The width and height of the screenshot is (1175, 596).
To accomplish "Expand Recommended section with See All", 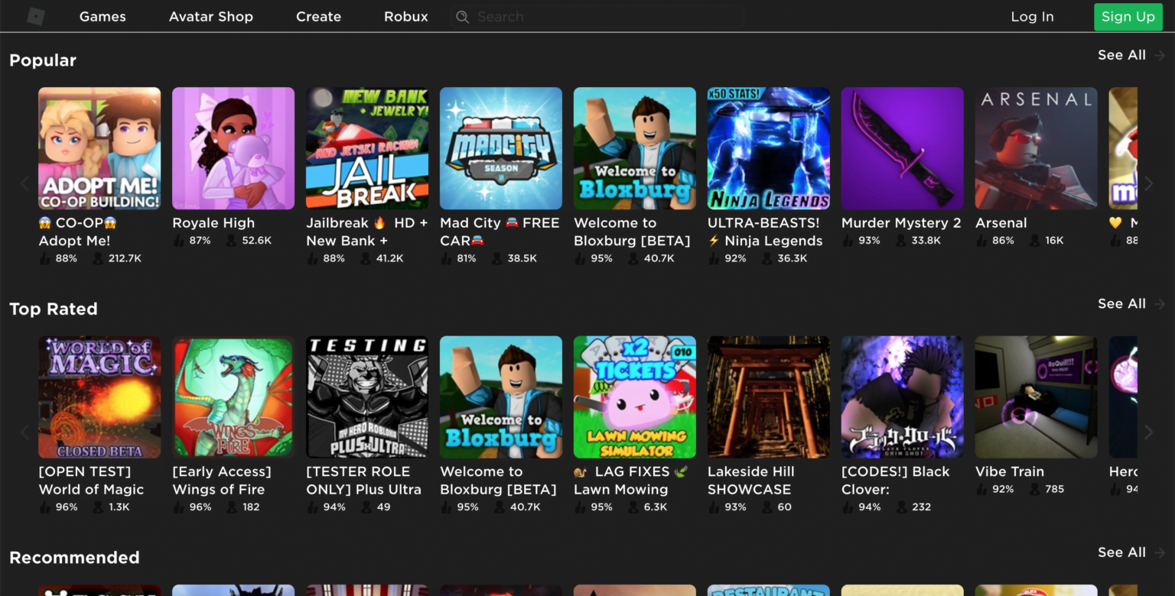I will (x=1121, y=552).
